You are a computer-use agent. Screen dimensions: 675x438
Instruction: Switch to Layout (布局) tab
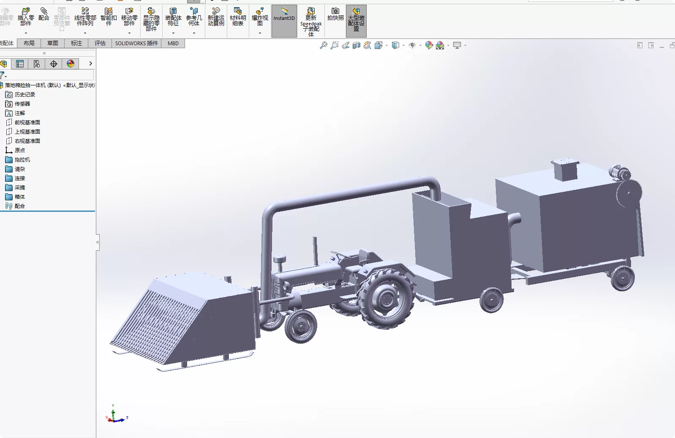click(29, 43)
